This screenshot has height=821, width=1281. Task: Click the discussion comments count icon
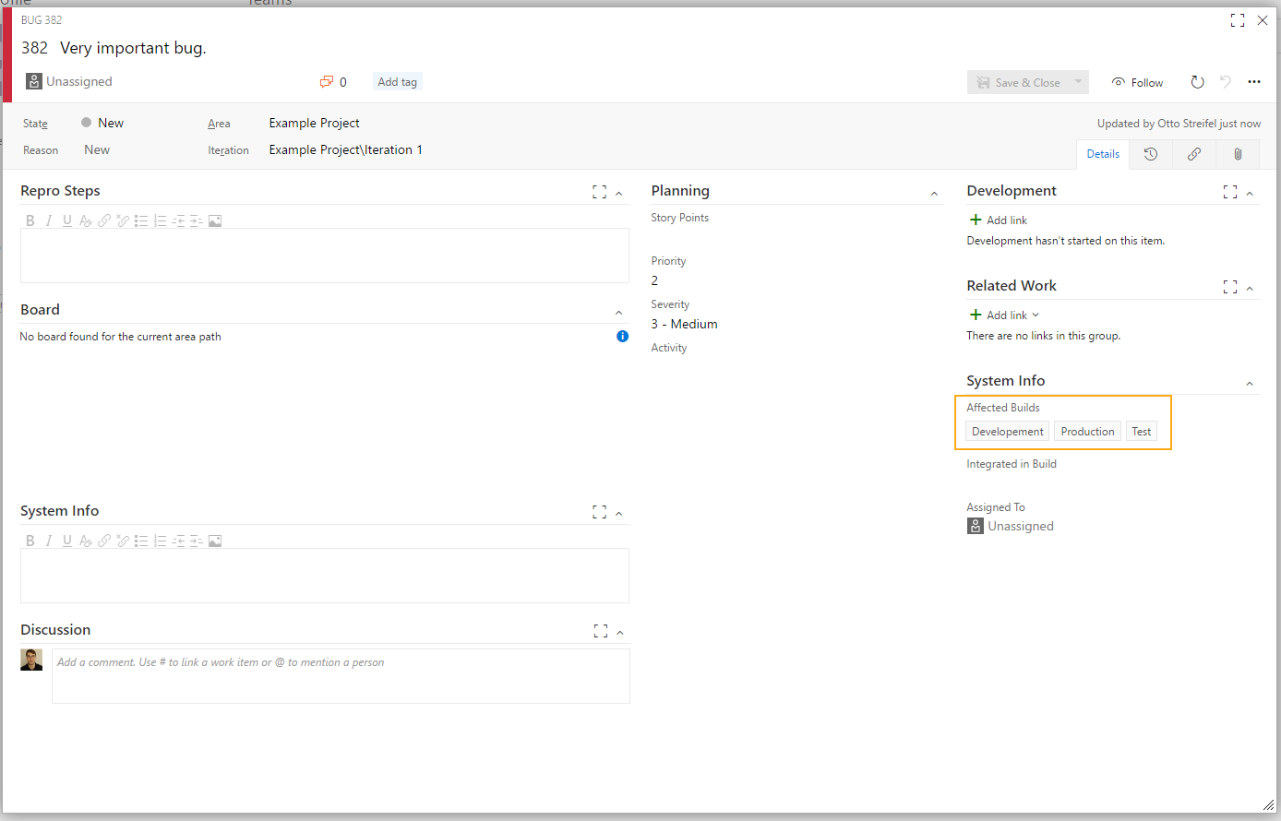click(x=327, y=82)
